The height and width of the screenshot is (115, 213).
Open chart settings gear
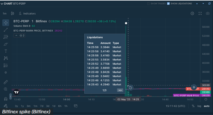[x=192, y=13]
